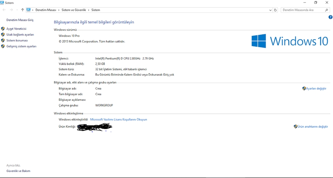Screen dimensions: 333x178
Task: Click the Intel(R) Pentium(R) D CPU value
Action: pyautogui.click(x=124, y=58)
